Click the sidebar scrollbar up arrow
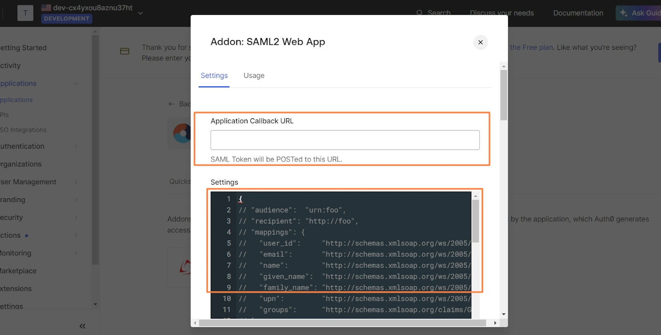Image resolution: width=661 pixels, height=335 pixels. click(95, 31)
